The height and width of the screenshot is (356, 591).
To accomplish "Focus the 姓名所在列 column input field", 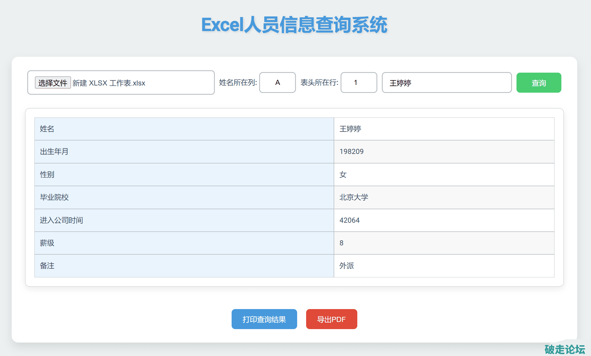I will click(277, 82).
